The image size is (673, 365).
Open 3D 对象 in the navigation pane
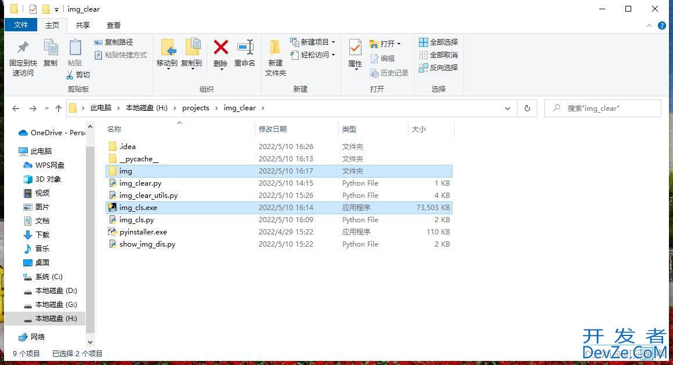(42, 179)
